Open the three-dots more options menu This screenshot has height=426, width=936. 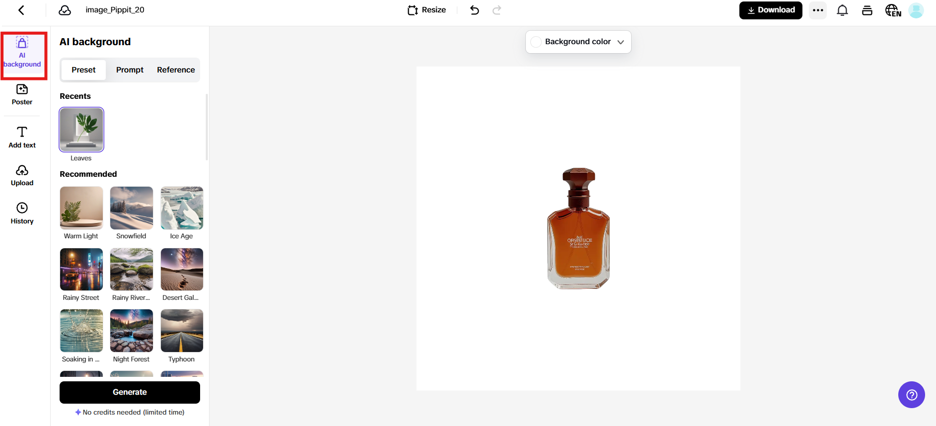point(818,10)
